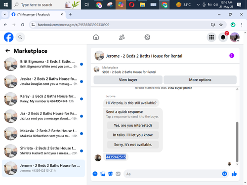Image resolution: width=247 pixels, height=185 pixels.
Task: Click sender avatar beside phone number message
Action: coord(98,158)
